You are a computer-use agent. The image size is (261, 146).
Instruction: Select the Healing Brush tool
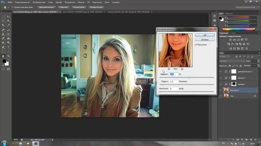point(3,30)
